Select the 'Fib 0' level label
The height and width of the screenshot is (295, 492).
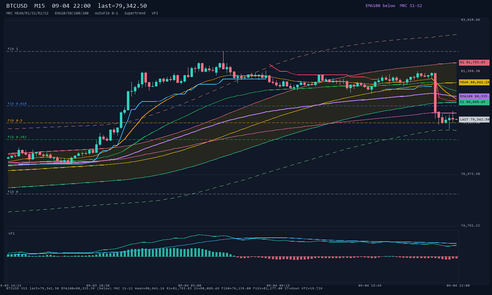(x=13, y=192)
